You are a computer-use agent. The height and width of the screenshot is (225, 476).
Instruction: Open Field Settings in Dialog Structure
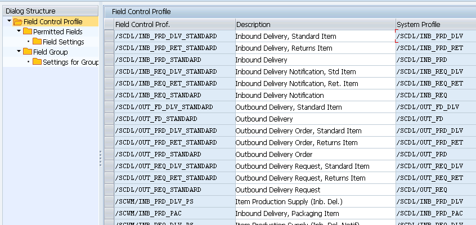tap(63, 42)
